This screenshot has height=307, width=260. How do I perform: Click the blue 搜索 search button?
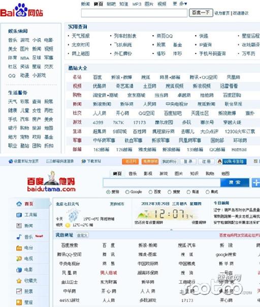click(235, 182)
